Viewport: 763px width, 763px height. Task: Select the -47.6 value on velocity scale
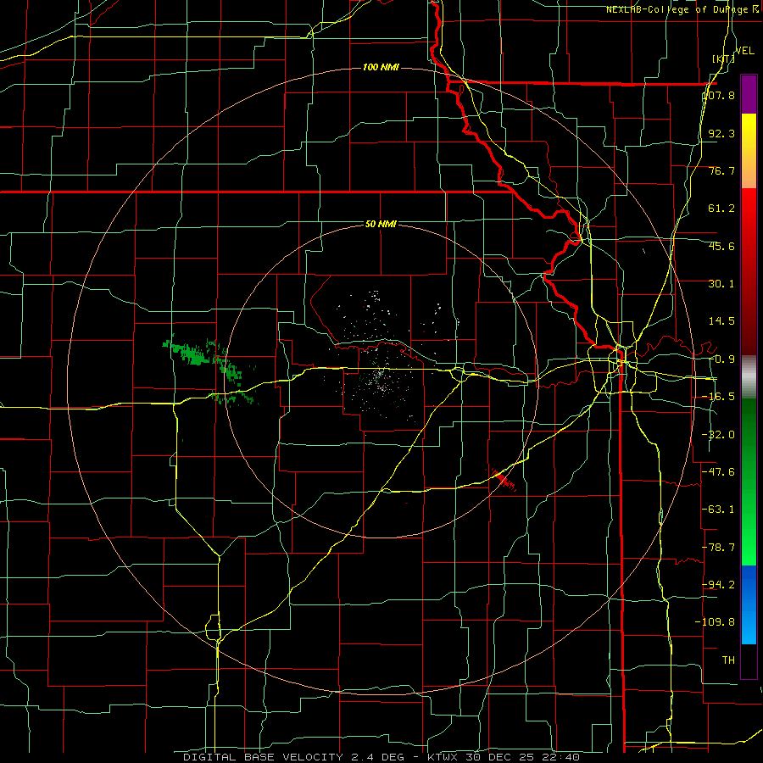(719, 472)
